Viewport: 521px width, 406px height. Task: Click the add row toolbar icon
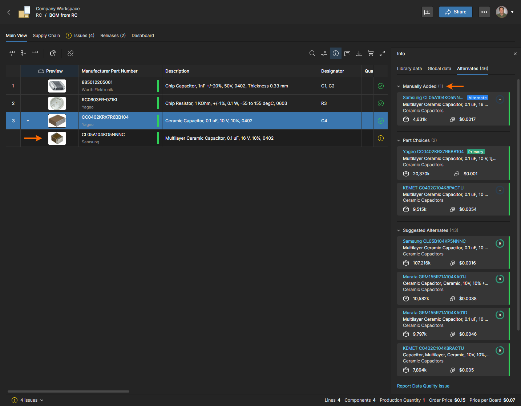pos(12,53)
